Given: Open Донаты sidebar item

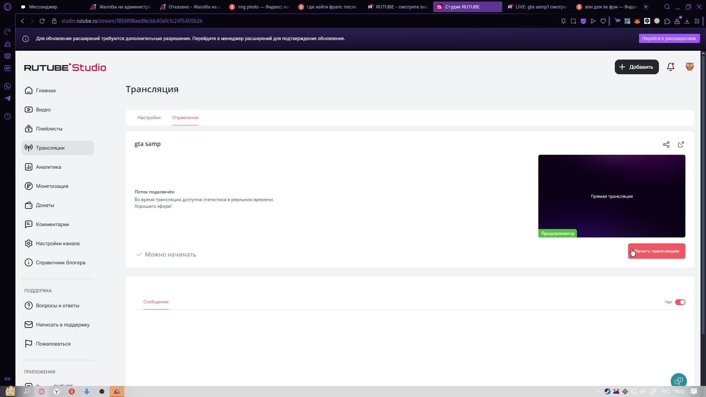Looking at the screenshot, I should pyautogui.click(x=45, y=205).
